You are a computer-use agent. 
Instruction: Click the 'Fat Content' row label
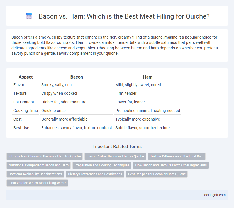tap(24, 102)
